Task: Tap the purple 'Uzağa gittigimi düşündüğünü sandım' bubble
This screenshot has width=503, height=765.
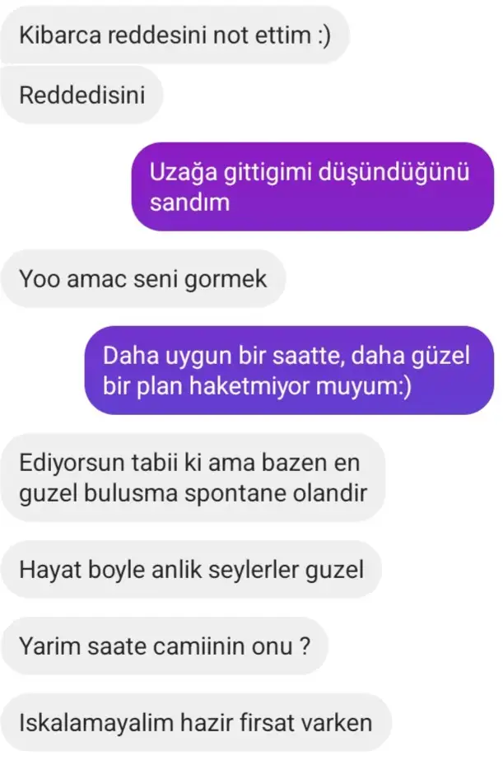Action: click(312, 187)
